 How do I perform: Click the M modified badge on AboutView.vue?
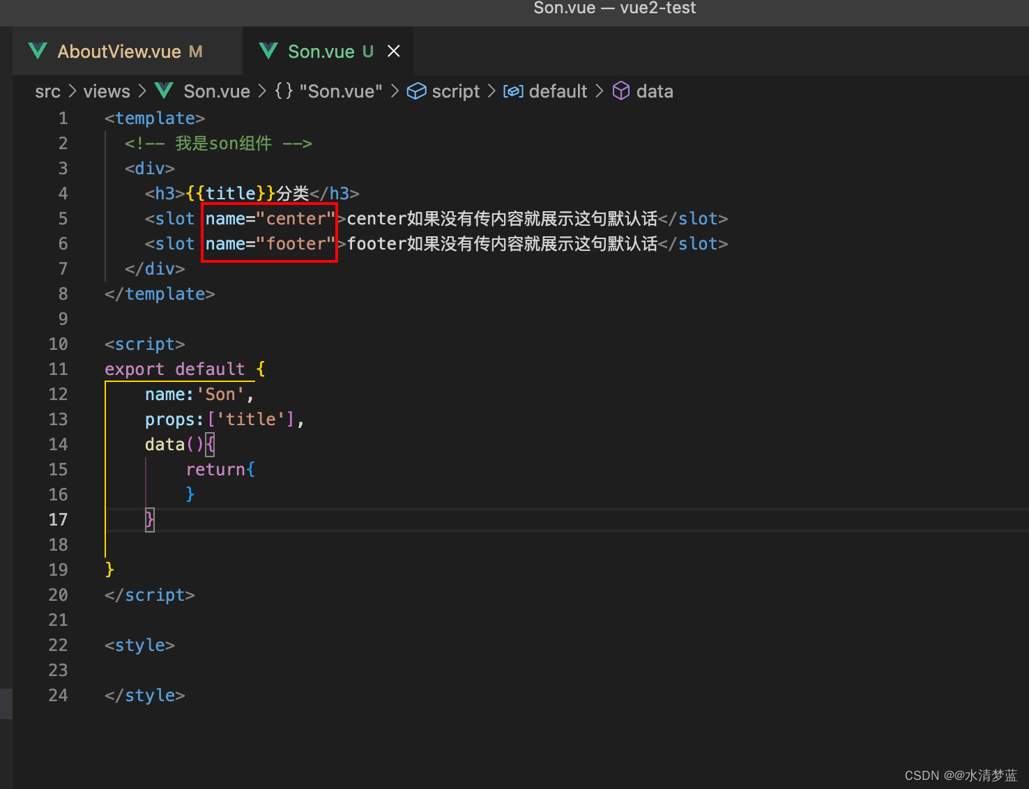pos(196,52)
